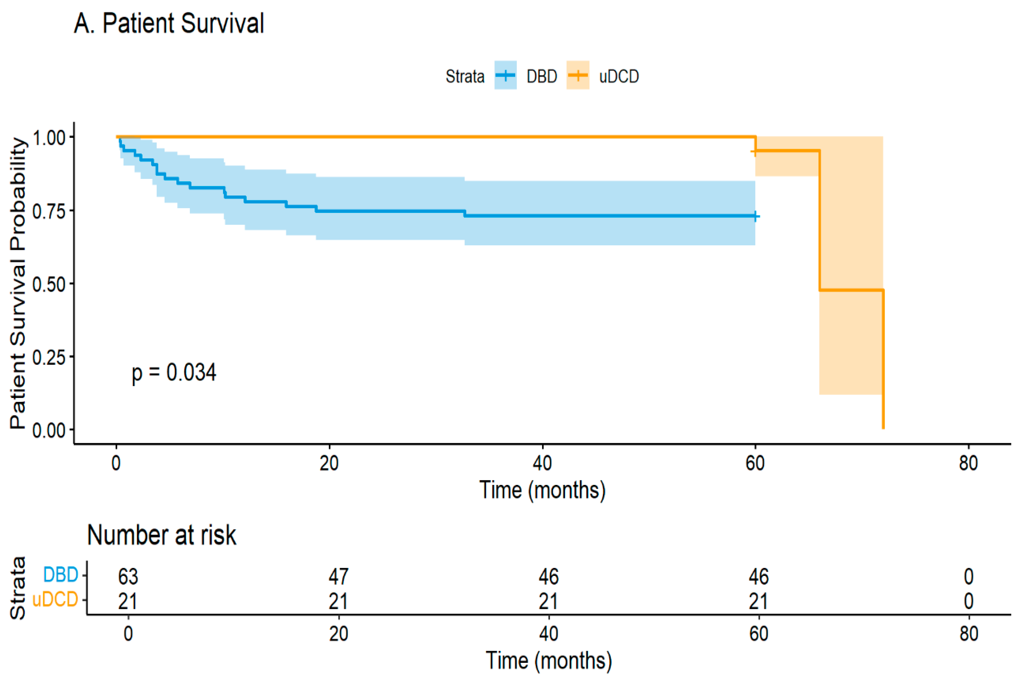Click the "Number at risk" heading
This screenshot has height=679, width=1020.
pos(162,535)
